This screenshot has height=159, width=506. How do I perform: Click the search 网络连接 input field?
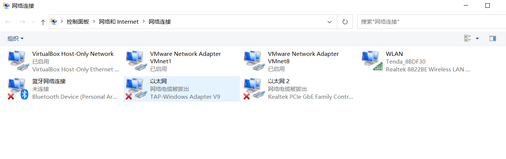click(x=430, y=22)
